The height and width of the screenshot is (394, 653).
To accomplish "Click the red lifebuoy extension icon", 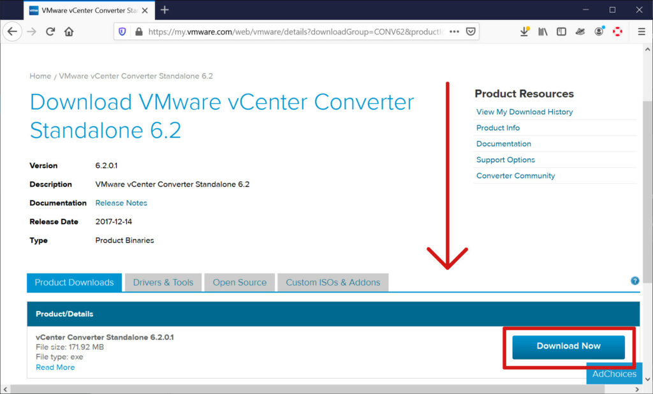I will point(617,32).
